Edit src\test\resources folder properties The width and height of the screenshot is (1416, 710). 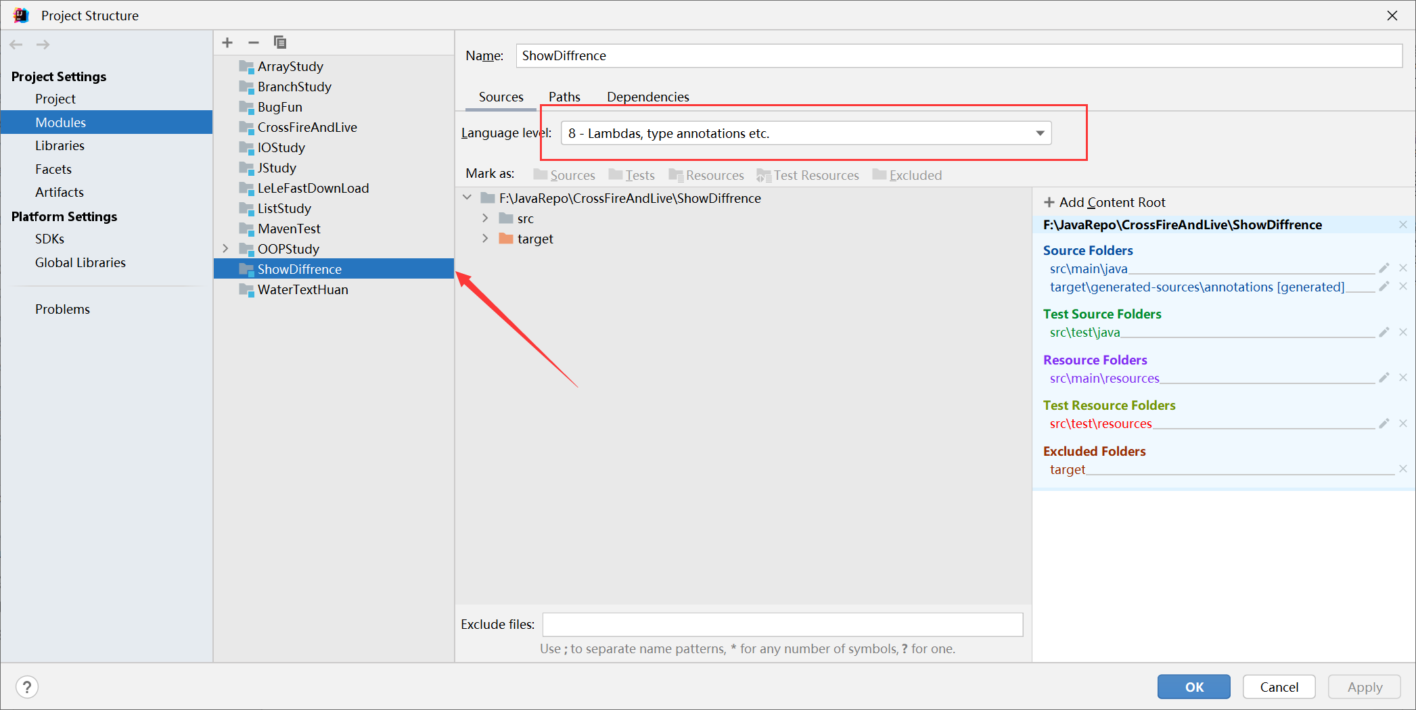click(x=1384, y=423)
